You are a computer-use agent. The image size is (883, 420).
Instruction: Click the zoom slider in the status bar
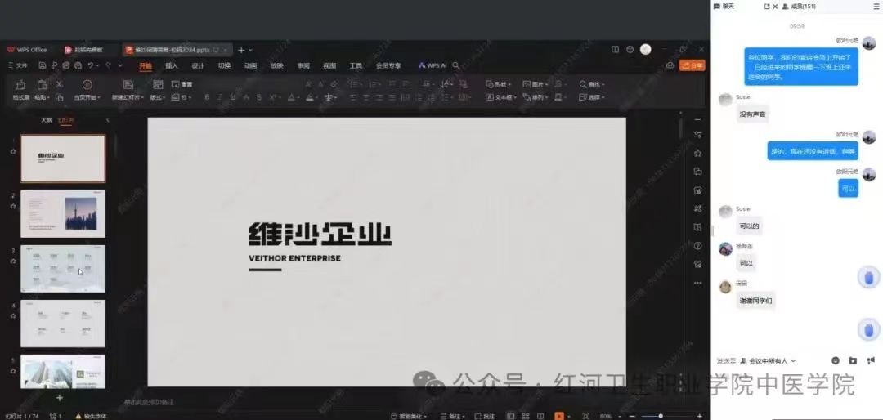[x=661, y=416]
